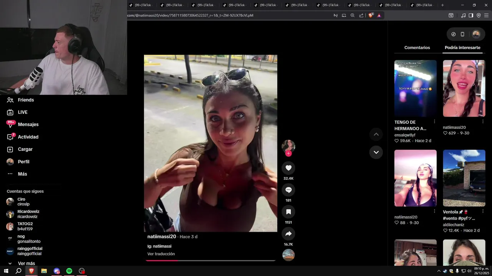492x276 pixels.
Task: Open the natiimassi20 username under the video
Action: pos(161,237)
